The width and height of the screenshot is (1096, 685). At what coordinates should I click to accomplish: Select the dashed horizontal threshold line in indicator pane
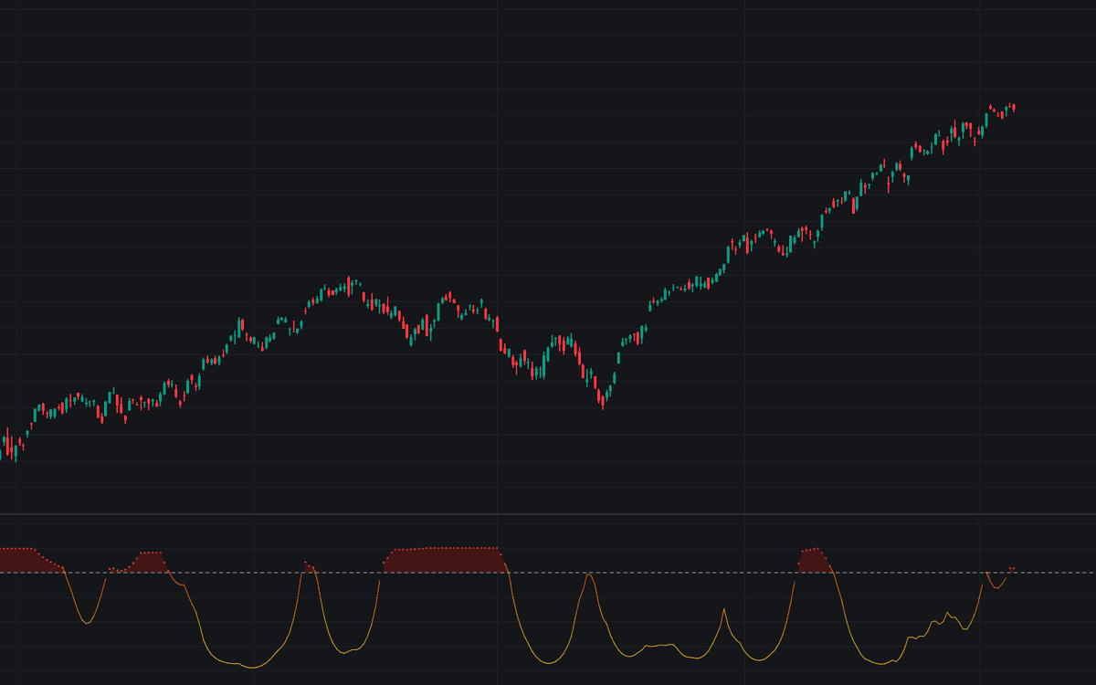(548, 573)
